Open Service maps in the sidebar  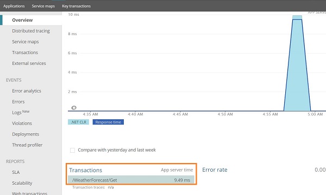26,42
